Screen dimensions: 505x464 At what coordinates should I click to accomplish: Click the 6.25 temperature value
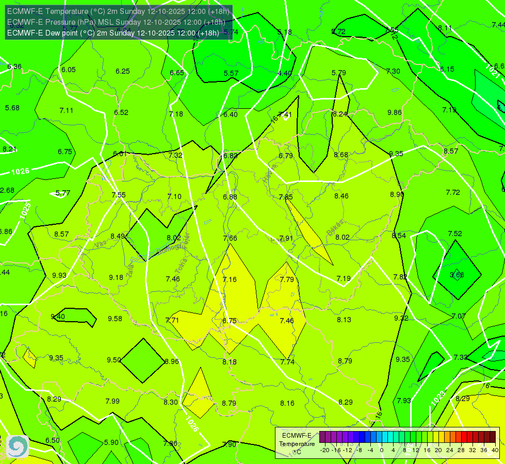(123, 71)
